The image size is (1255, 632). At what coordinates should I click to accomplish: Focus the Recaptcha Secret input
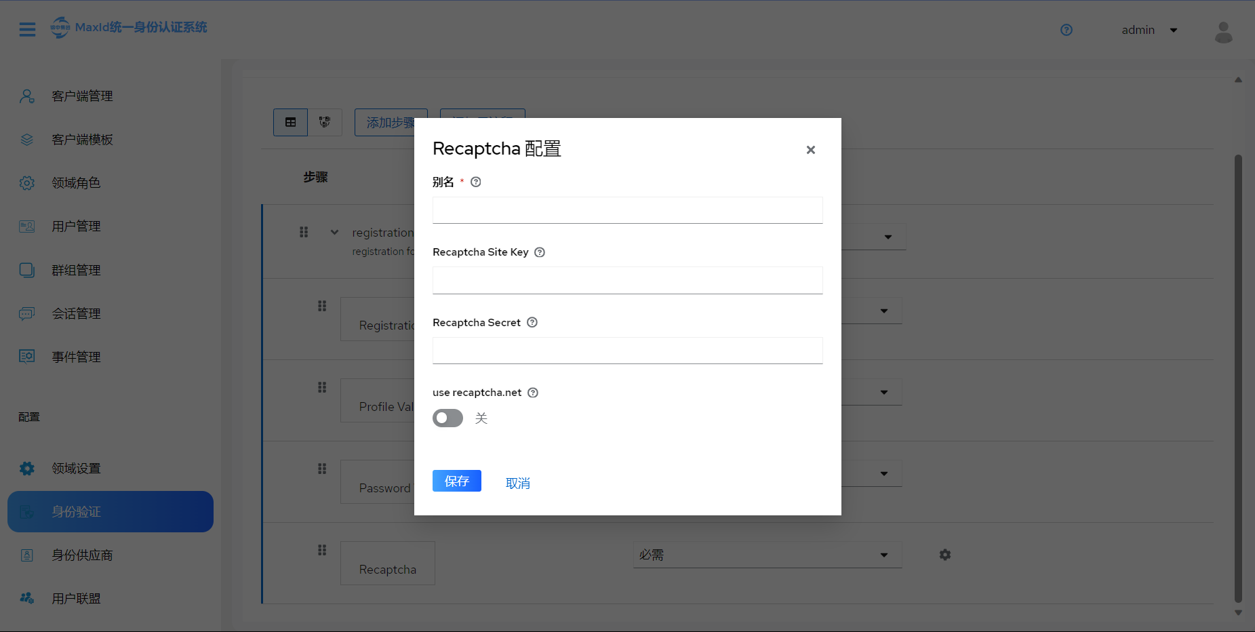point(628,351)
